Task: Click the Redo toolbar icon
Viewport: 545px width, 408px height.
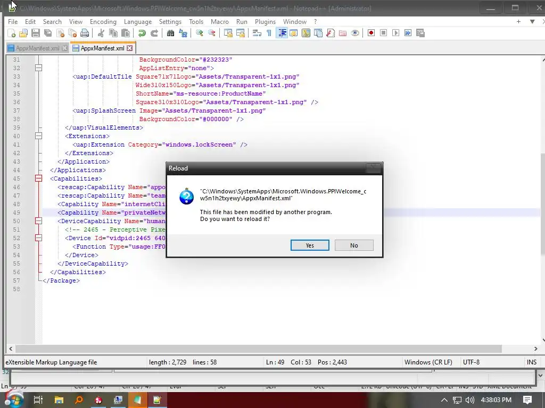Action: pyautogui.click(x=154, y=33)
